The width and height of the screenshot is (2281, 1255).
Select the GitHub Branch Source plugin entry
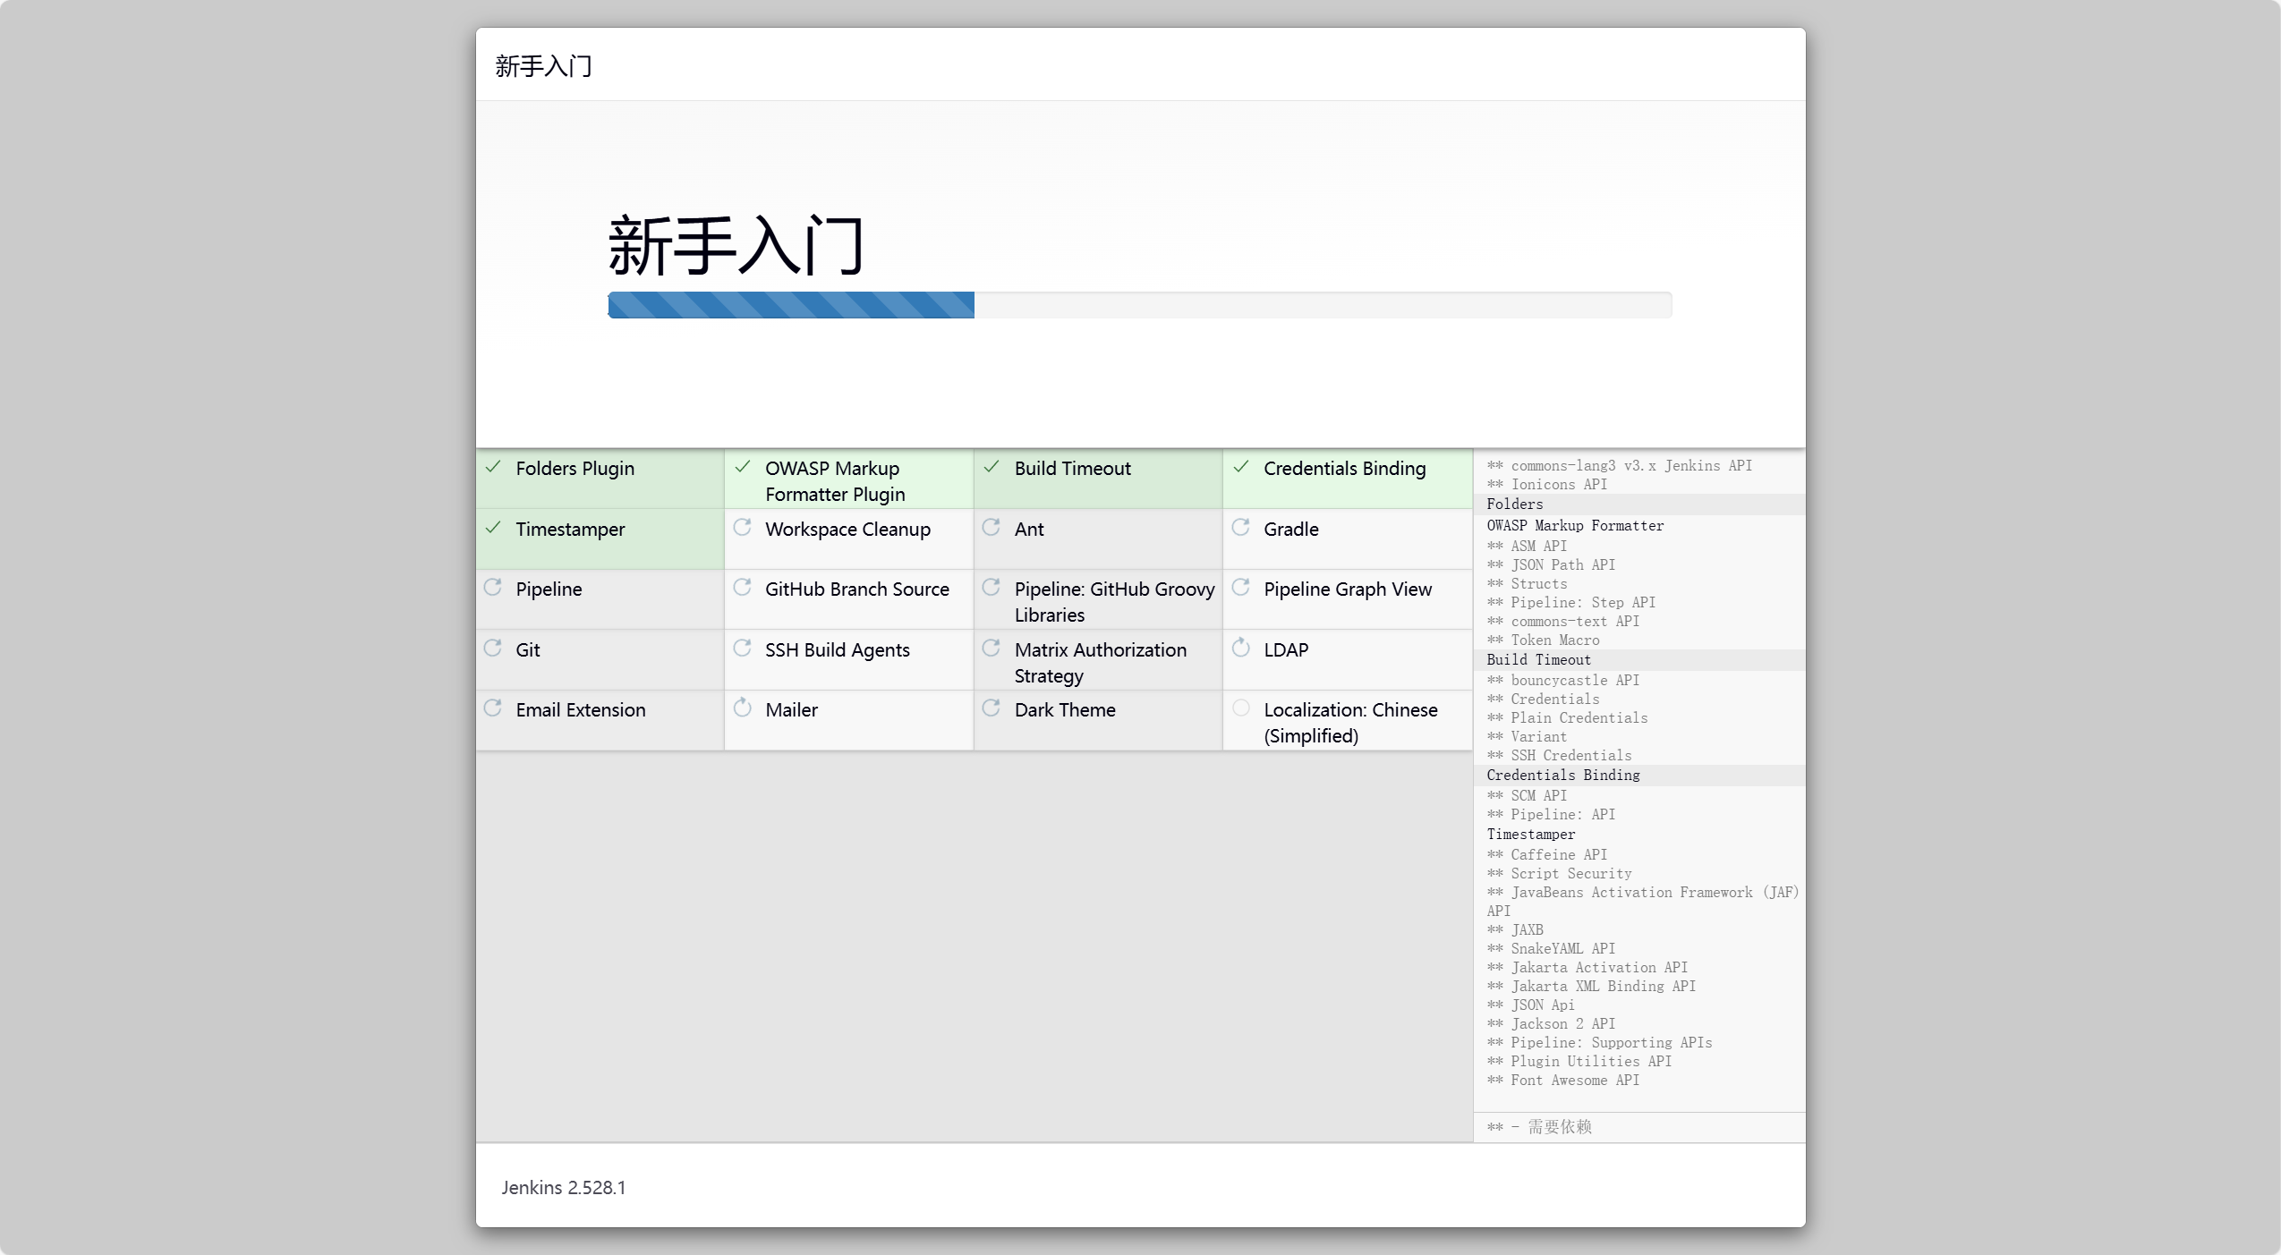coord(856,589)
